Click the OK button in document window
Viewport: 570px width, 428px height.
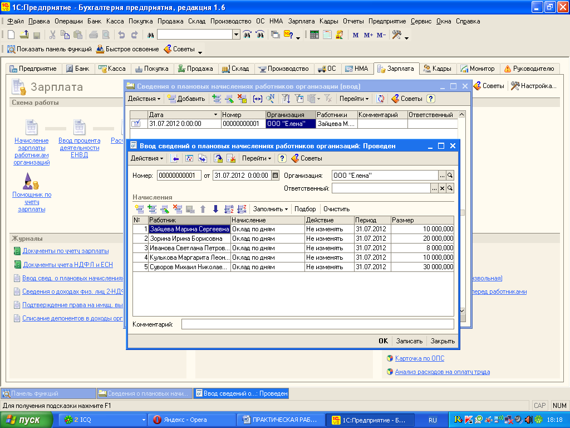(x=383, y=341)
